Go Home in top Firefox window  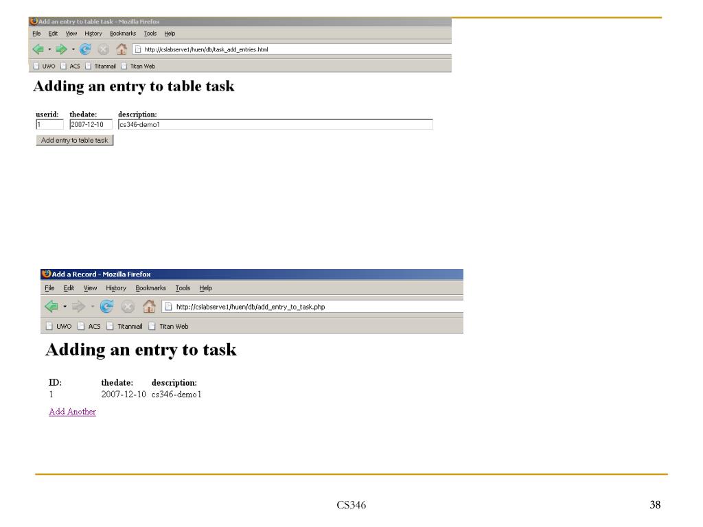coord(122,49)
